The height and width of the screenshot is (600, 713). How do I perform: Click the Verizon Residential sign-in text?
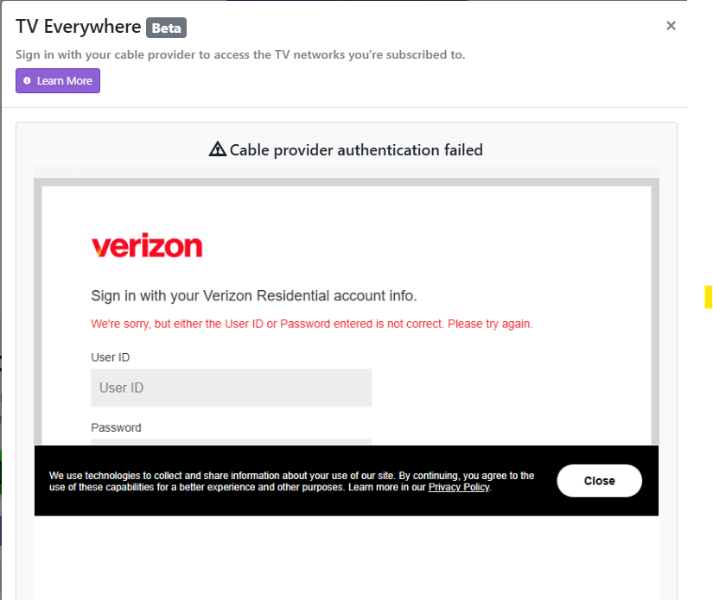pos(254,296)
